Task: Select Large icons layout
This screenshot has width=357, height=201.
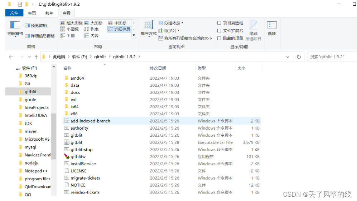Action: pyautogui.click(x=93, y=23)
